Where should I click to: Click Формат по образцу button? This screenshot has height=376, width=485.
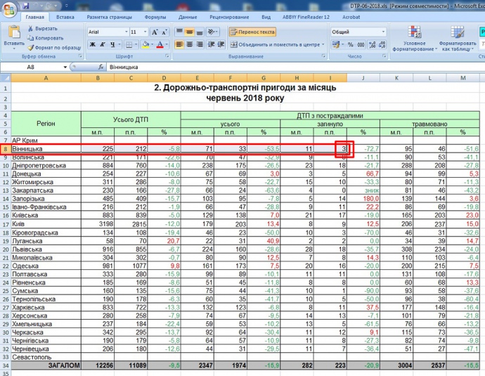pyautogui.click(x=53, y=47)
